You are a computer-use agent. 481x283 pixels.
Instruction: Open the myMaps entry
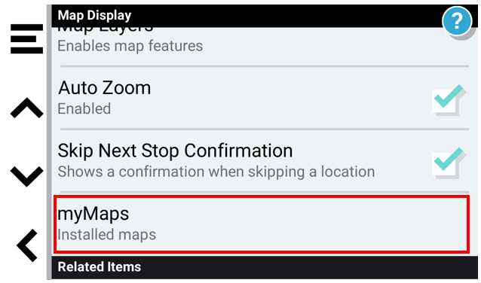[x=262, y=224]
